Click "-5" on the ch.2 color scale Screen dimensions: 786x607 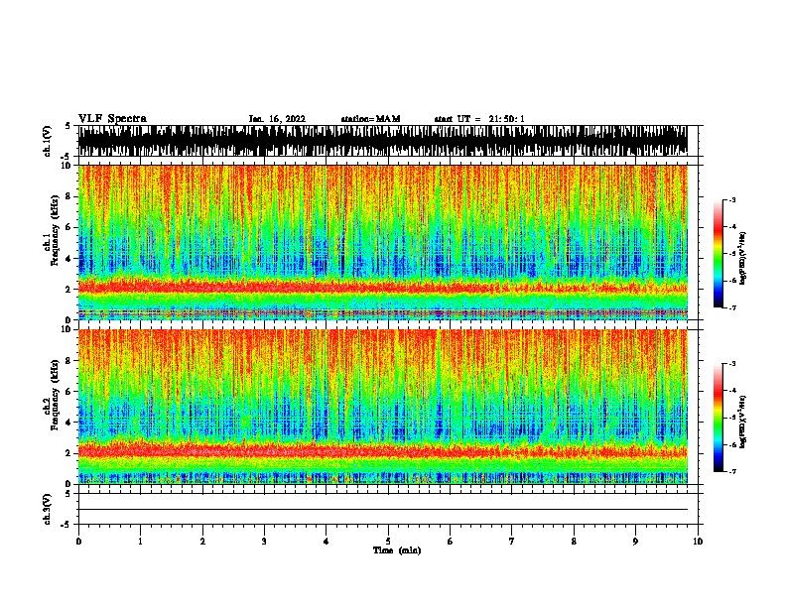[732, 418]
